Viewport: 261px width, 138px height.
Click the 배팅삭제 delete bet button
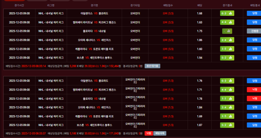(x=160, y=133)
